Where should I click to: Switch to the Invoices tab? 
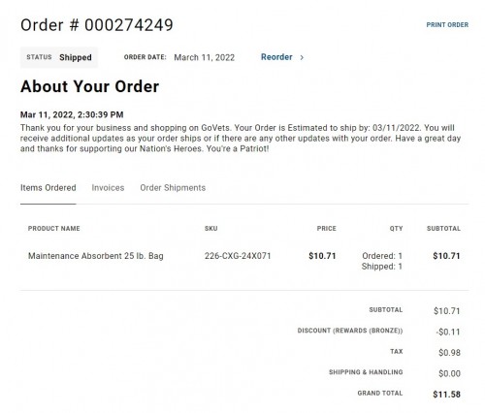tap(108, 188)
